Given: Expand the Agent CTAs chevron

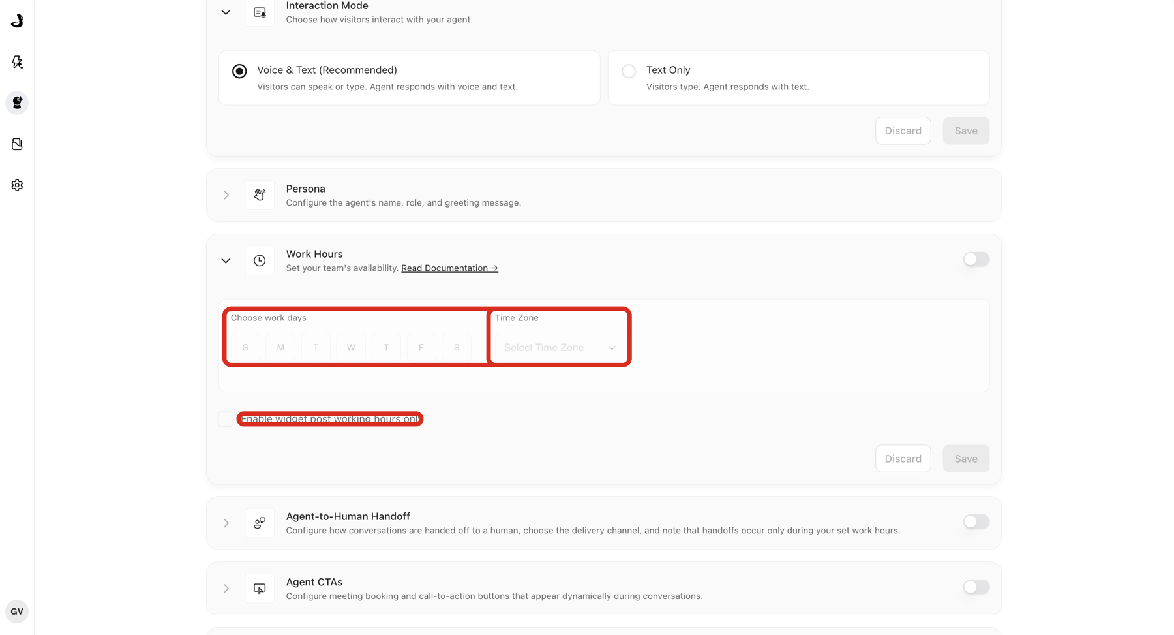Looking at the screenshot, I should coord(226,589).
